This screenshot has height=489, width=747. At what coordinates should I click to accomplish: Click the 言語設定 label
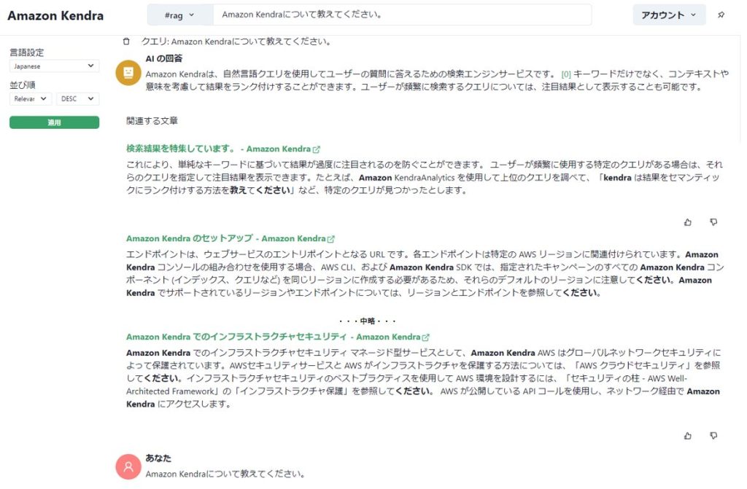click(27, 52)
